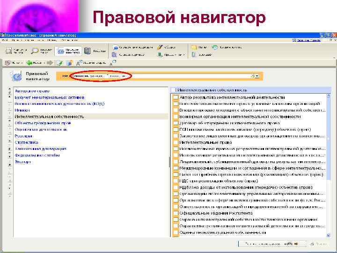Select the Статистика group
This screenshot has width=337, height=253.
click(26, 142)
